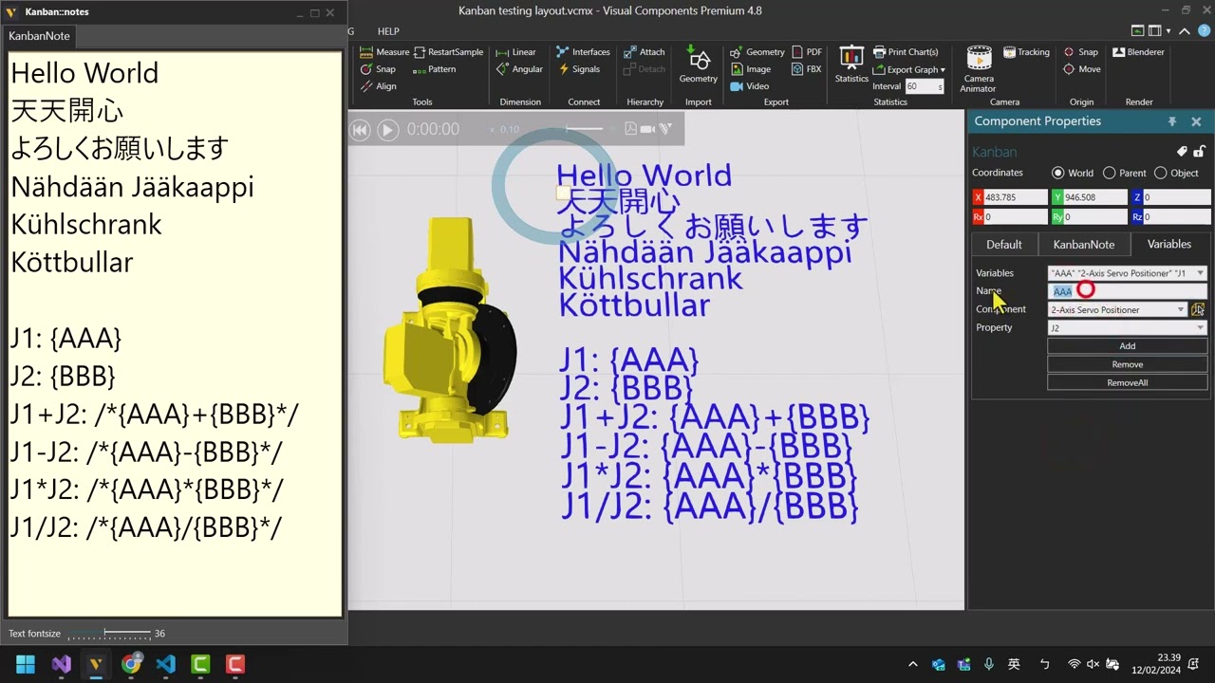1215x683 pixels.
Task: Click the Name field containing AAA
Action: [x=1127, y=291]
